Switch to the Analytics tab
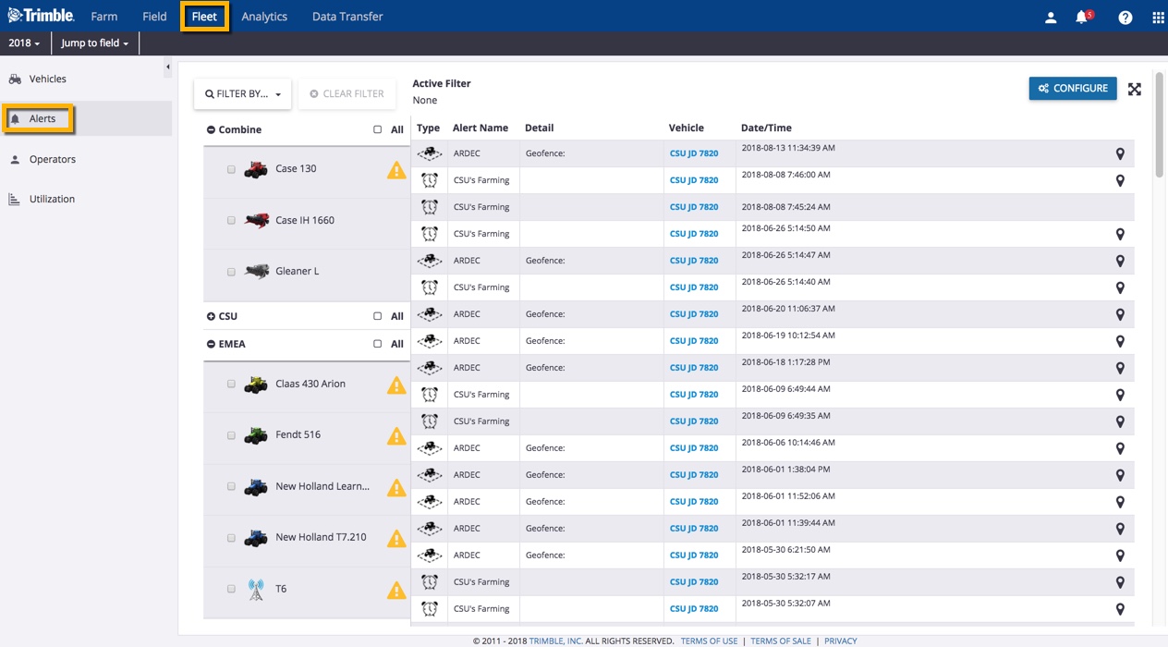1168x647 pixels. pyautogui.click(x=264, y=17)
